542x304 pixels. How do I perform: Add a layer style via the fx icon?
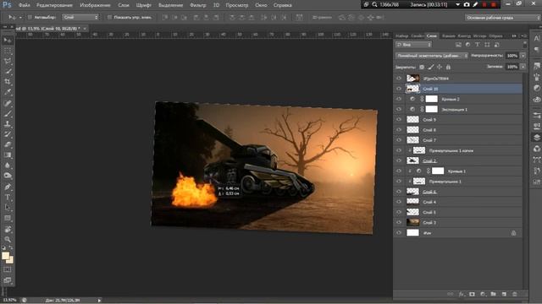click(462, 294)
